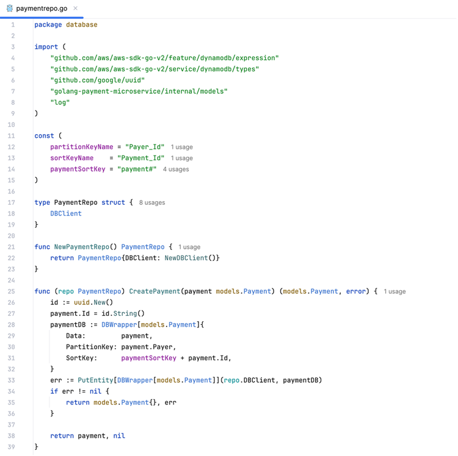Click the uuid.New() call
458x456 pixels.
click(x=93, y=302)
